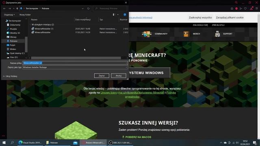
Task: Open Dokumenty in the sidebar
Action: coord(13,25)
